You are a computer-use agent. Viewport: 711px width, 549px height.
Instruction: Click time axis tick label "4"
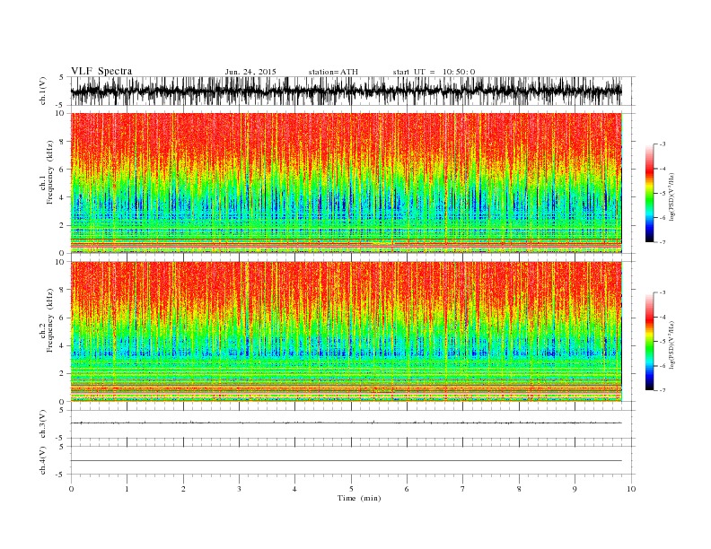click(294, 489)
